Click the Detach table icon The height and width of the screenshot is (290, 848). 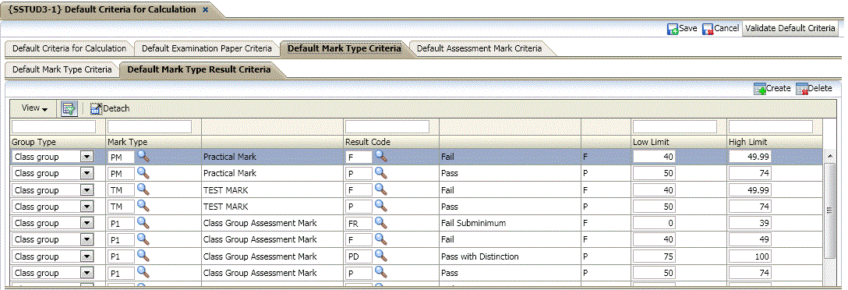[97, 109]
